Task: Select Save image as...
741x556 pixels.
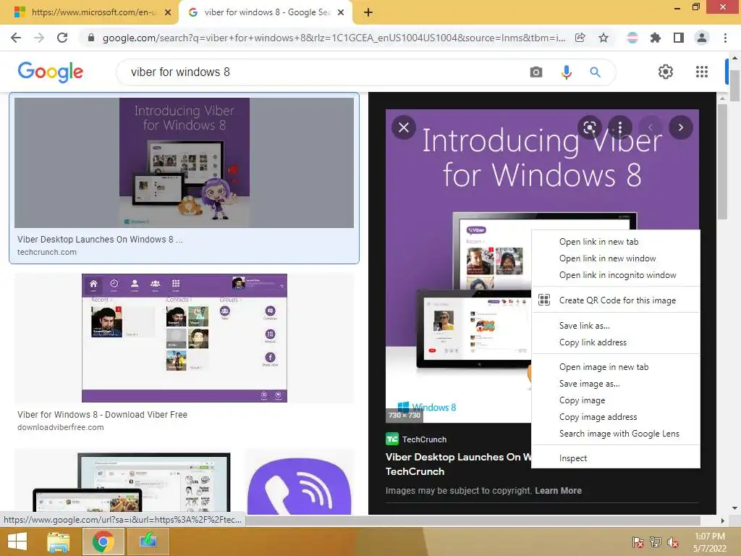Action: pos(615,384)
